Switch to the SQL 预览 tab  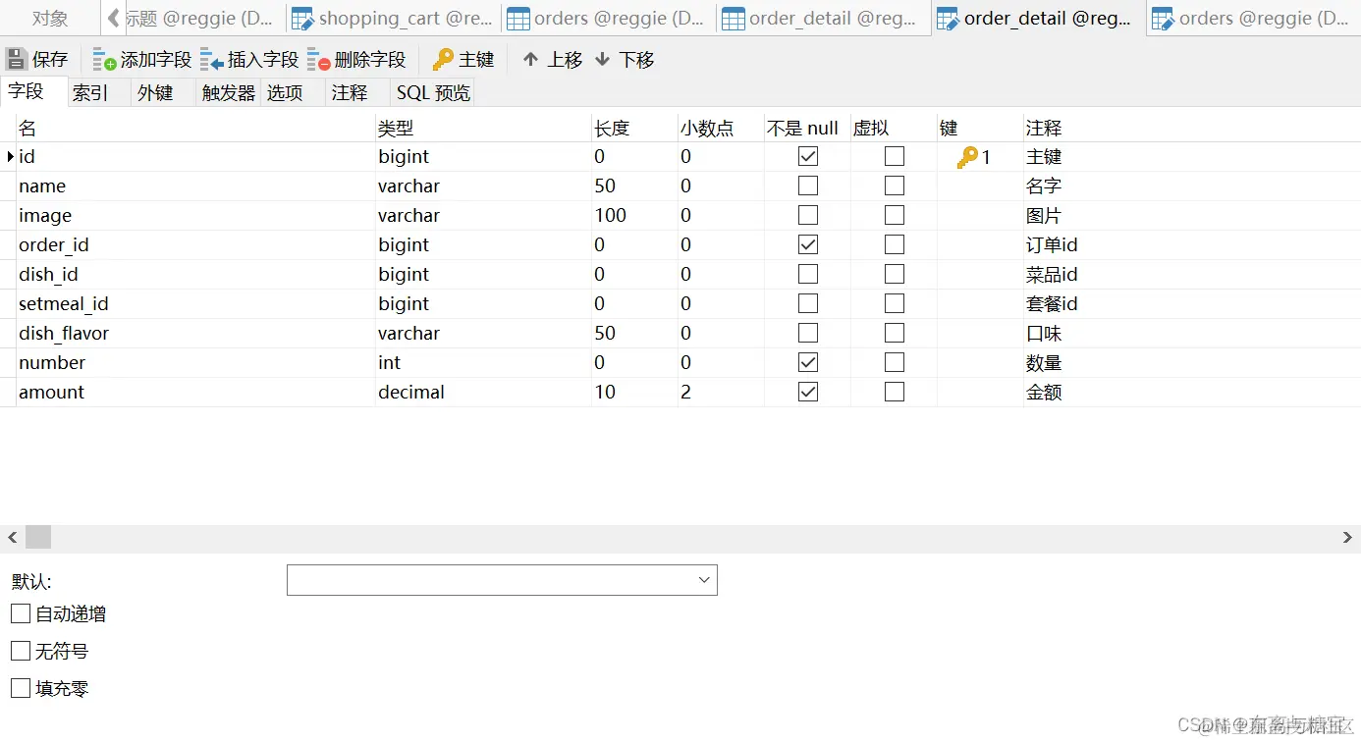pyautogui.click(x=432, y=92)
